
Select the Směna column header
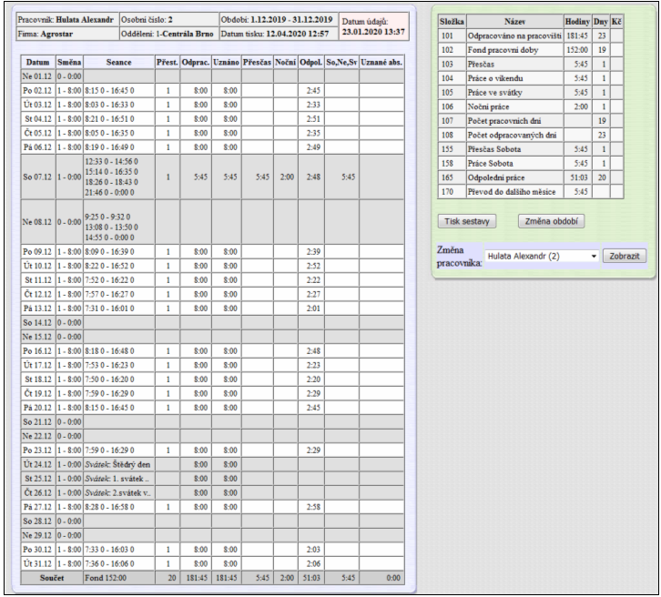(69, 63)
